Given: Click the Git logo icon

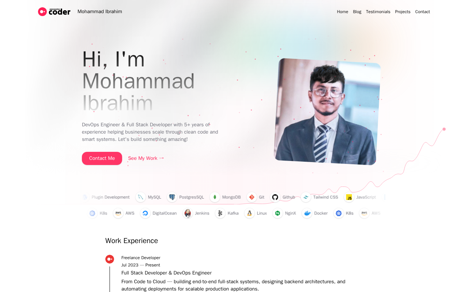Looking at the screenshot, I should point(252,197).
